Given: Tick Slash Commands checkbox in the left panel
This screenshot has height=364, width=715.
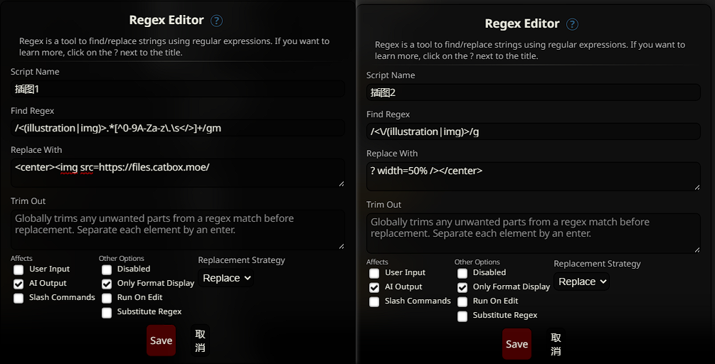Looking at the screenshot, I should coord(19,298).
